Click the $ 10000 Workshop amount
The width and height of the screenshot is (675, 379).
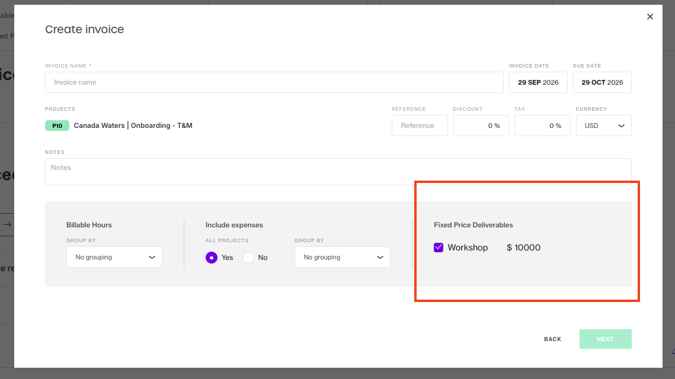[523, 248]
